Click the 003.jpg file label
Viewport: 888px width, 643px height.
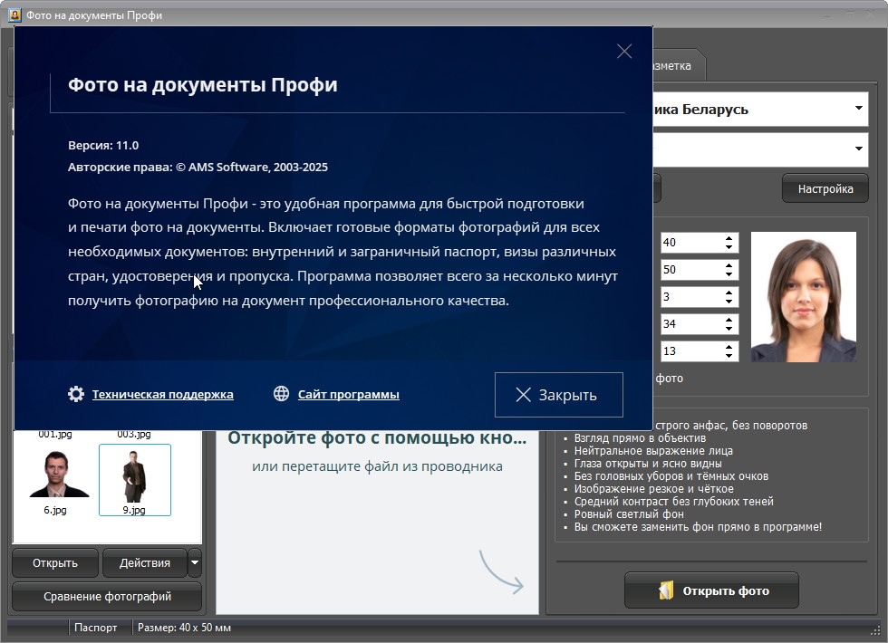tap(134, 434)
